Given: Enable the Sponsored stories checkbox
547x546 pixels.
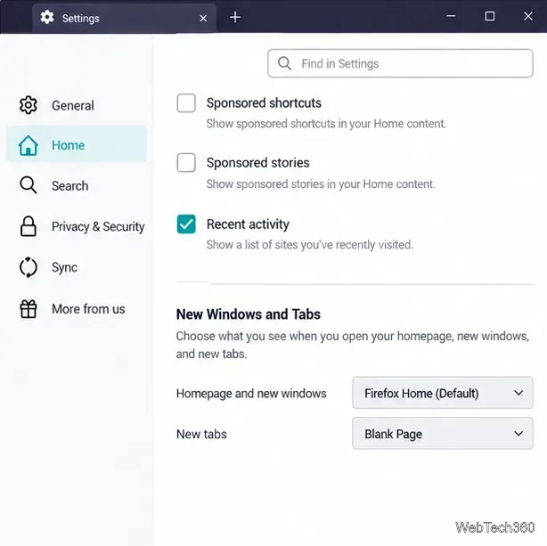Looking at the screenshot, I should tap(186, 163).
